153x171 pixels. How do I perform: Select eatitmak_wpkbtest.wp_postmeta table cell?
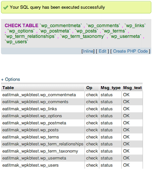pos(43,123)
